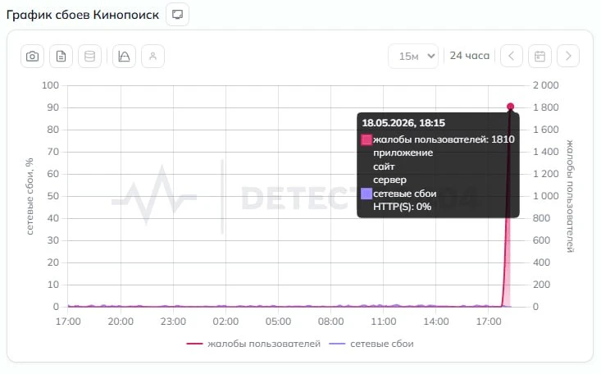Expand the 15м interval dropdown

coord(413,57)
